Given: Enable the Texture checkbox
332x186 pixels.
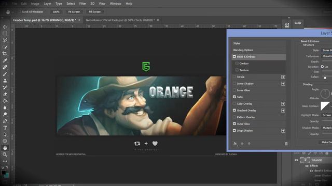Looking at the screenshot, I should click(237, 70).
